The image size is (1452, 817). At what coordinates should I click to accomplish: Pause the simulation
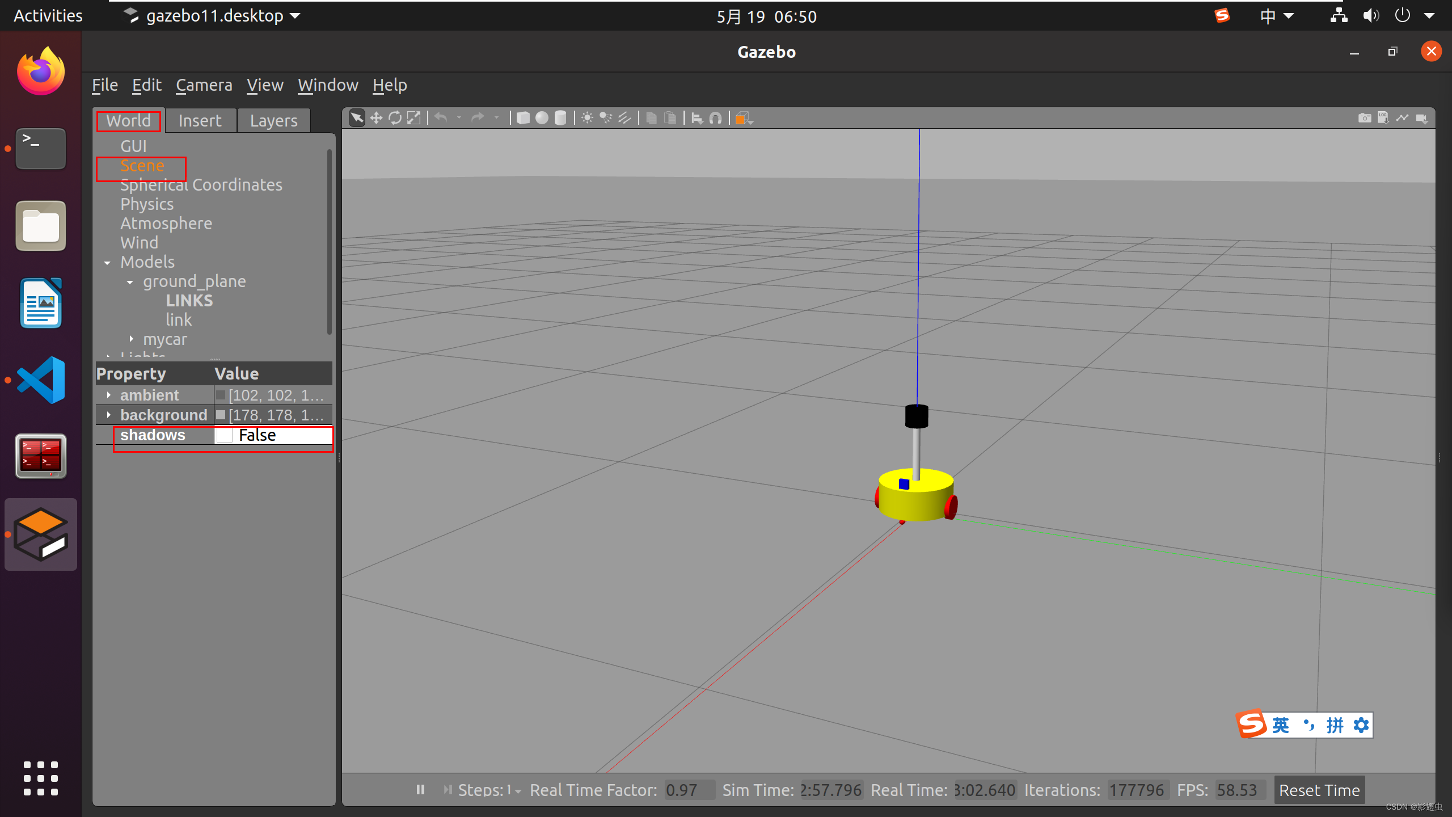420,790
